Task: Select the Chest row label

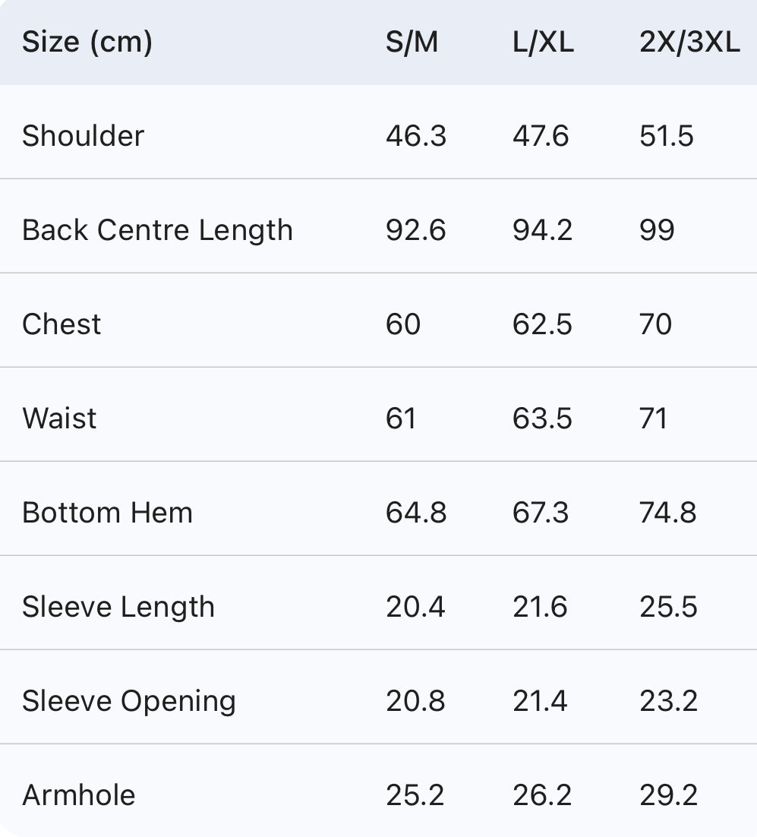Action: coord(62,324)
